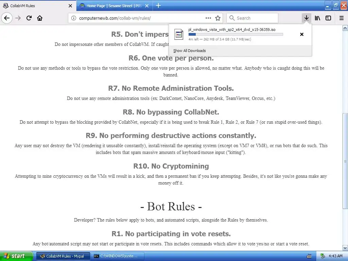Viewport: 348px width, 261px height.
Task: Click the R5 Don't impersonate heading
Action: pos(140,34)
